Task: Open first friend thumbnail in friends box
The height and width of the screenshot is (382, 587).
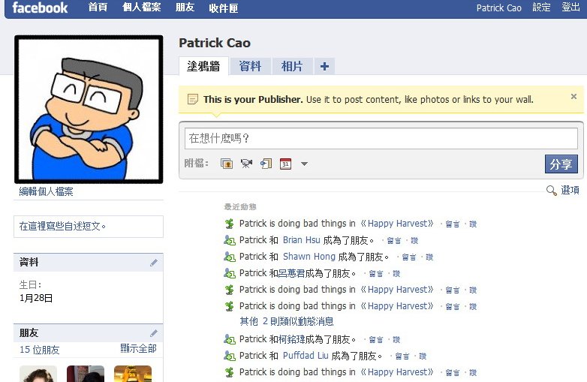Action: 38,374
